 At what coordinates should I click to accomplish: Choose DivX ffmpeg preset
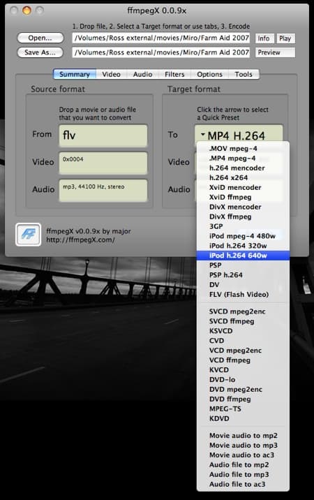coord(243,216)
